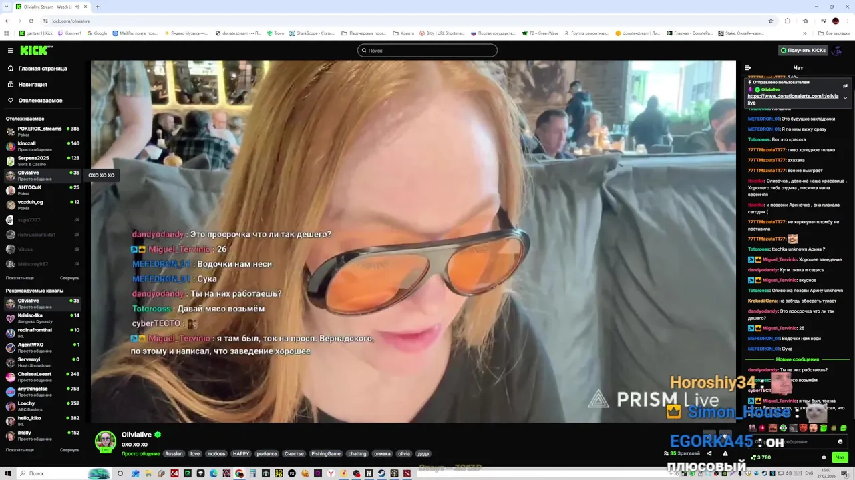Viewport: 855px width, 480px height.
Task: Select the рыбалка tag
Action: pyautogui.click(x=267, y=454)
